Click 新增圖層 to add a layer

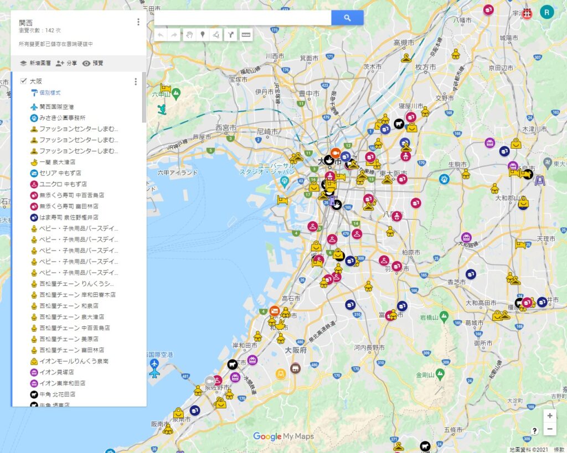coord(35,63)
